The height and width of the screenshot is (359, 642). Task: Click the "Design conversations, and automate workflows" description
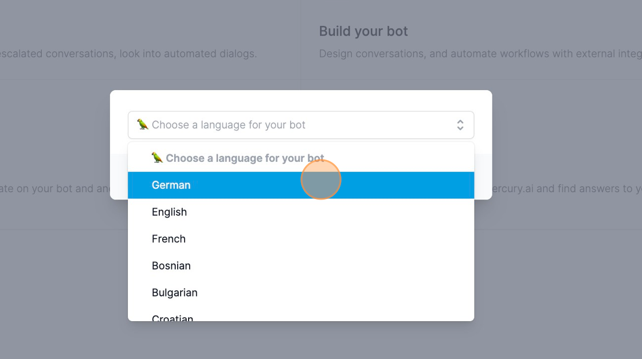point(480,54)
